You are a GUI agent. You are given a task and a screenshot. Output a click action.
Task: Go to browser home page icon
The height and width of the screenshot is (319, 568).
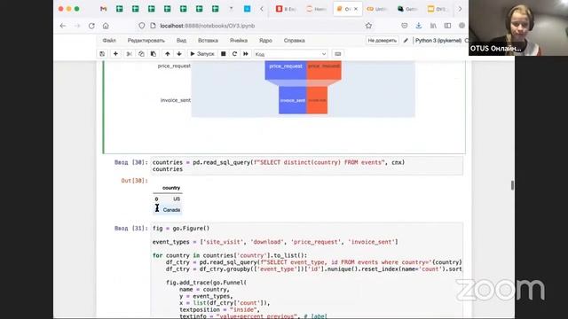[106, 26]
